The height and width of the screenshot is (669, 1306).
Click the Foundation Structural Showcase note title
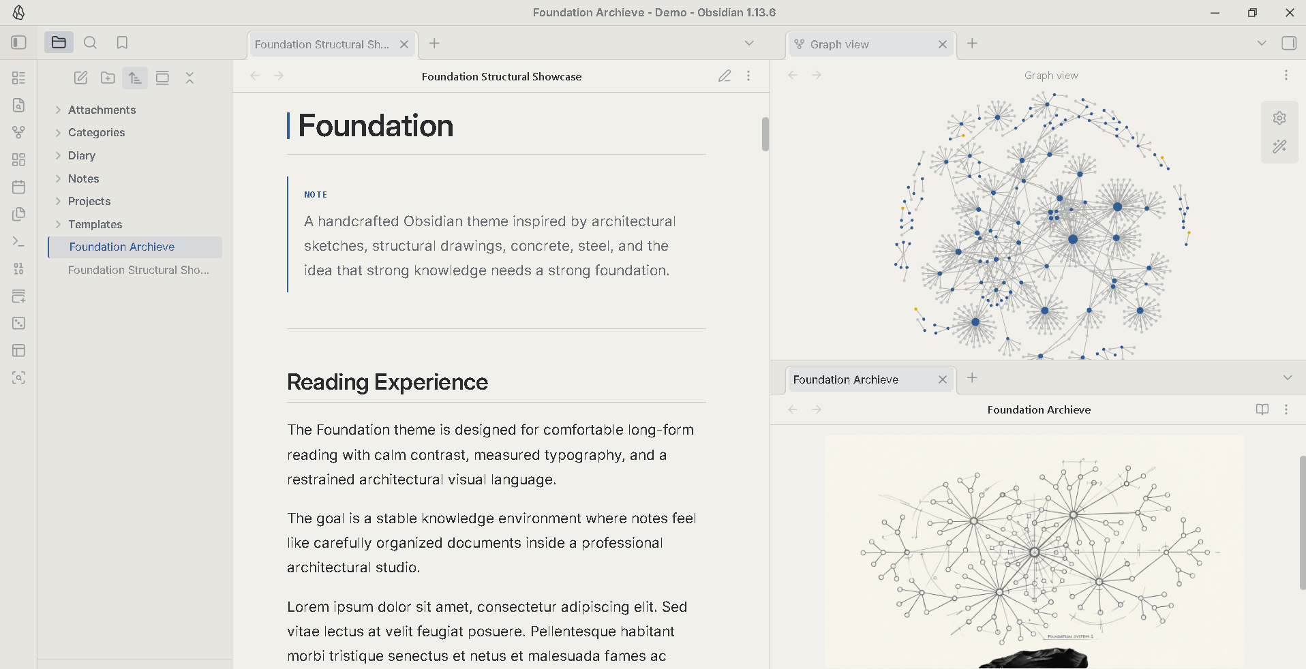pyautogui.click(x=502, y=76)
